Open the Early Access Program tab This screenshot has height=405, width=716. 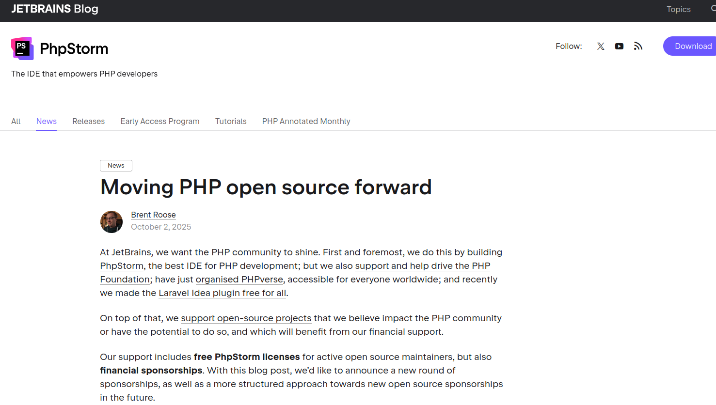(160, 121)
